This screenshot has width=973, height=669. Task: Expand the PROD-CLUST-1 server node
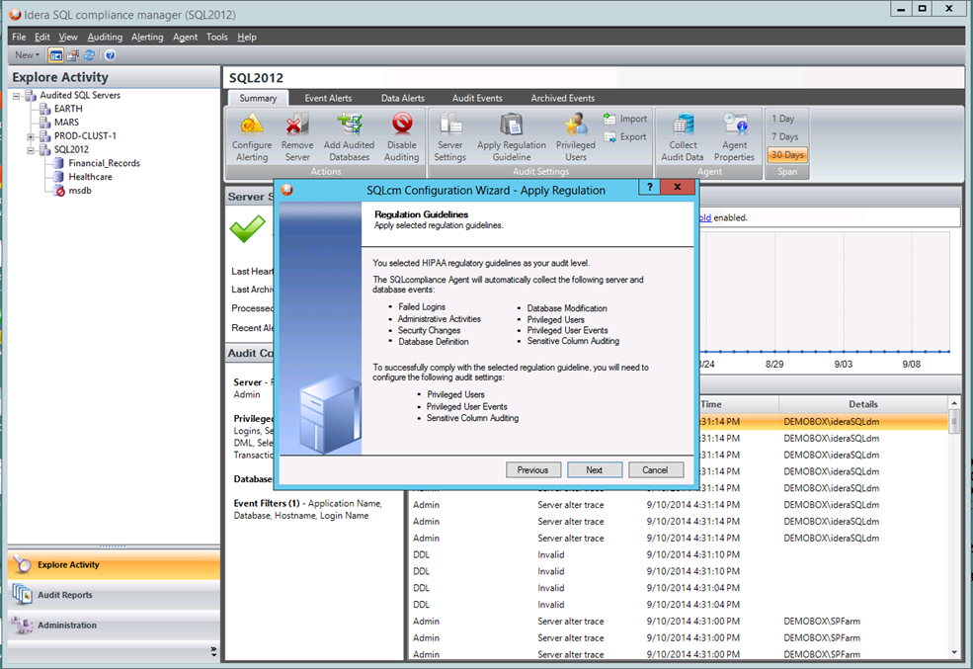pyautogui.click(x=31, y=136)
